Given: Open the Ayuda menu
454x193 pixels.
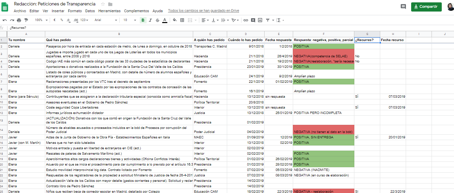Looking at the screenshot, I should point(158,11).
